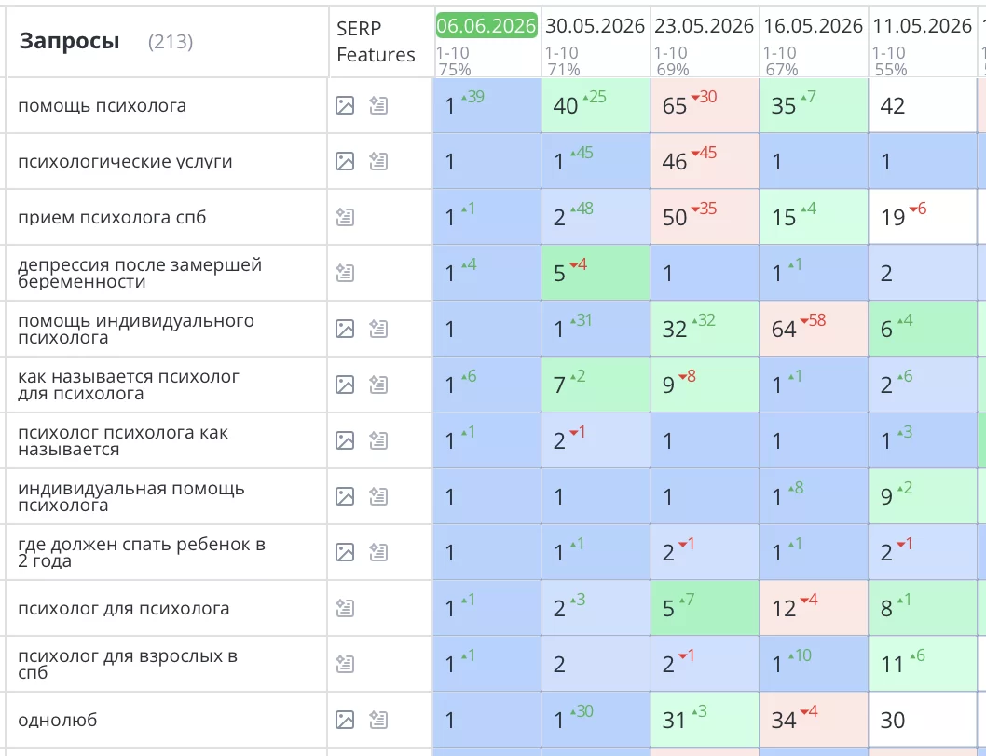This screenshot has height=756, width=986.
Task: Click image icon for 'индивидуальная помощь психолога'
Action: [x=345, y=496]
